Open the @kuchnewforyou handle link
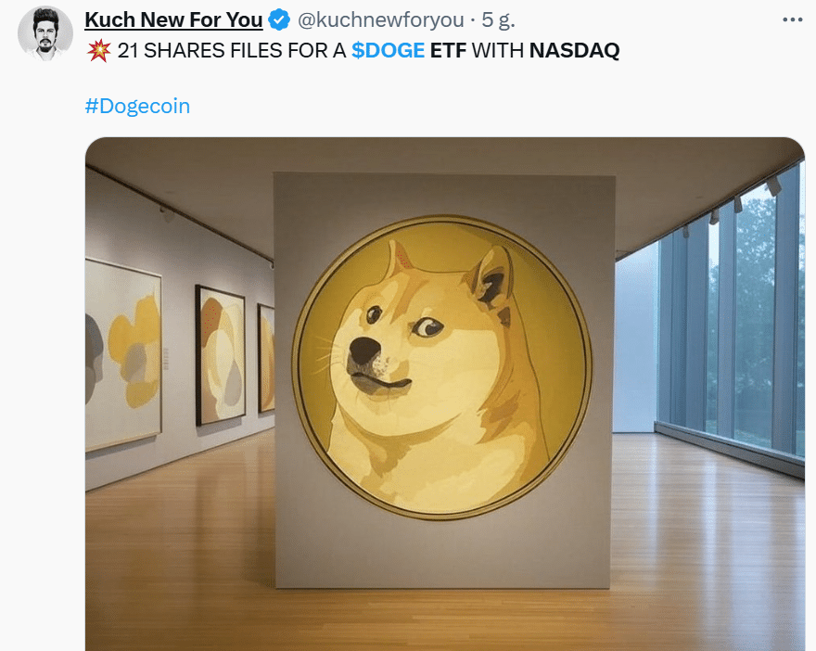Image resolution: width=816 pixels, height=651 pixels. [380, 19]
